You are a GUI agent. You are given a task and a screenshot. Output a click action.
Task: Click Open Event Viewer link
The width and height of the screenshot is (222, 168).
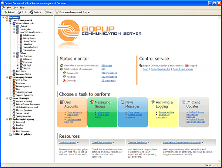[183, 69]
